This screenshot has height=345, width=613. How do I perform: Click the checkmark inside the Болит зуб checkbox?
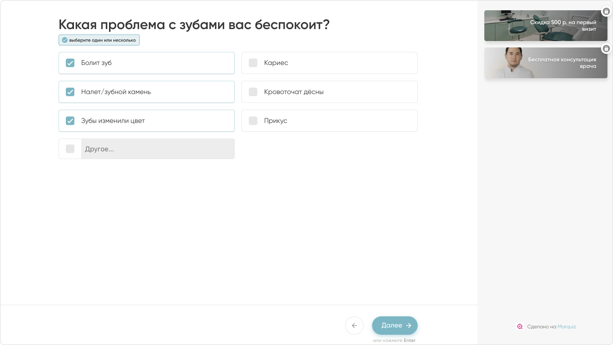(x=70, y=63)
